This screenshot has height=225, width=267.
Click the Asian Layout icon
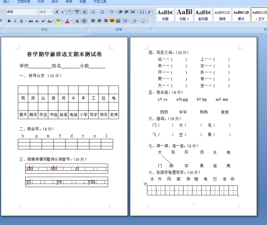pyautogui.click(x=133, y=12)
